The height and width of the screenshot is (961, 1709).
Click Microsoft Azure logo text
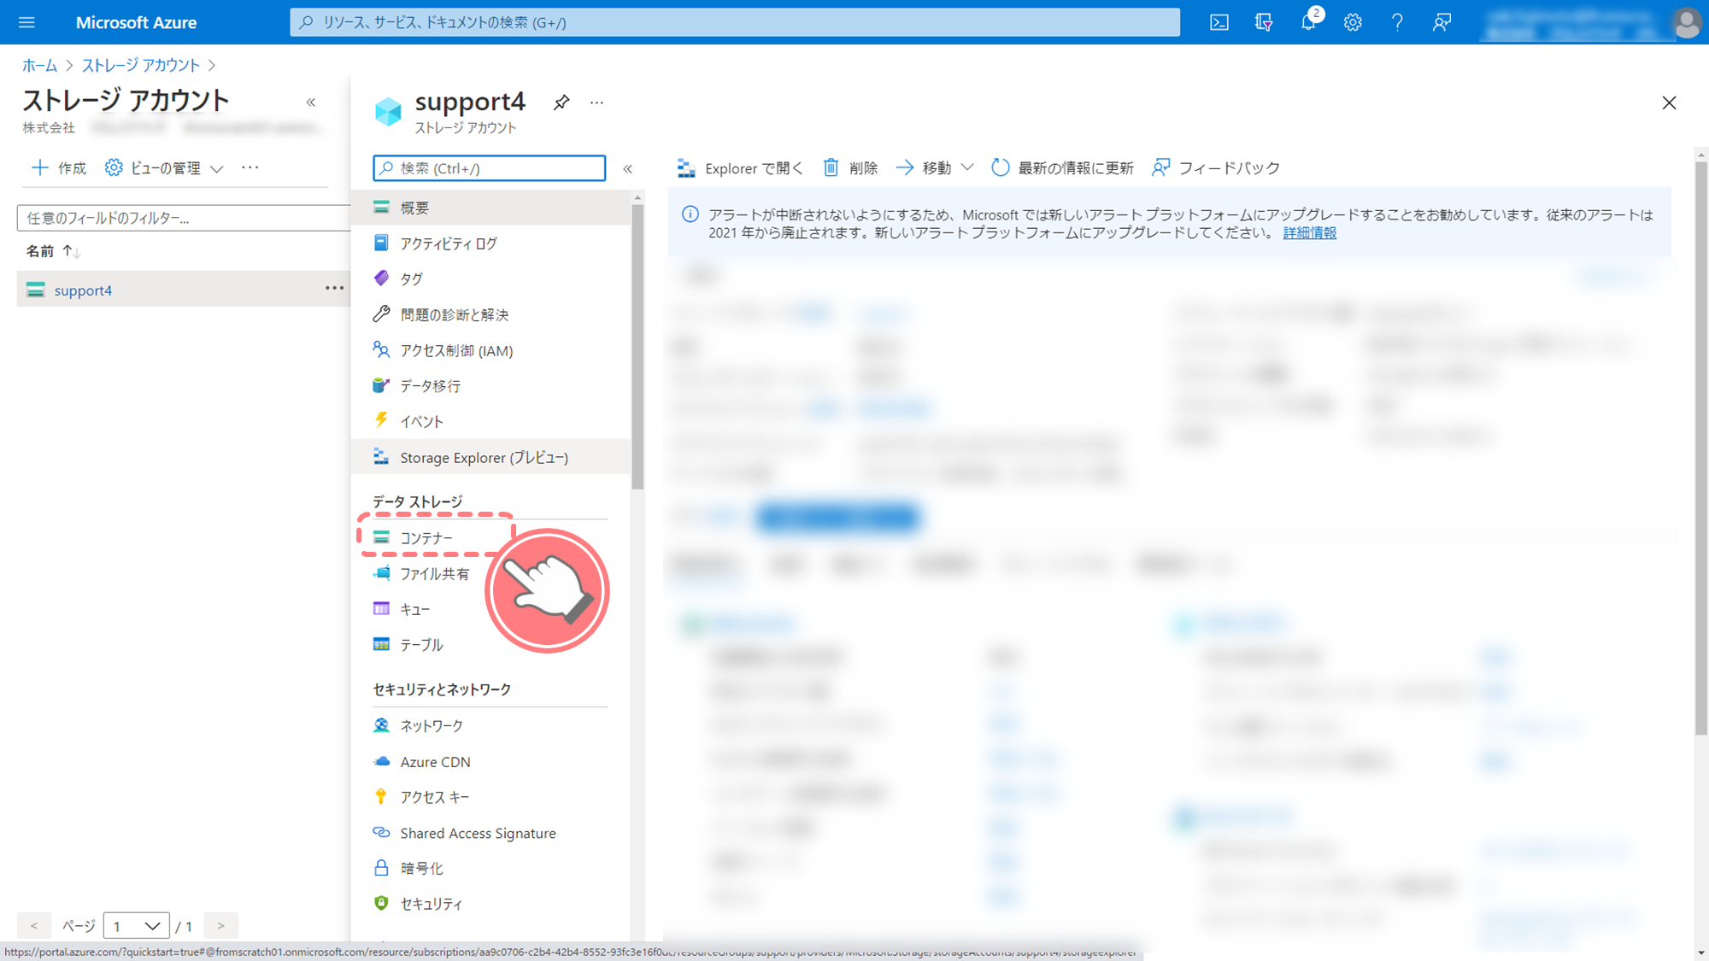pos(136,22)
